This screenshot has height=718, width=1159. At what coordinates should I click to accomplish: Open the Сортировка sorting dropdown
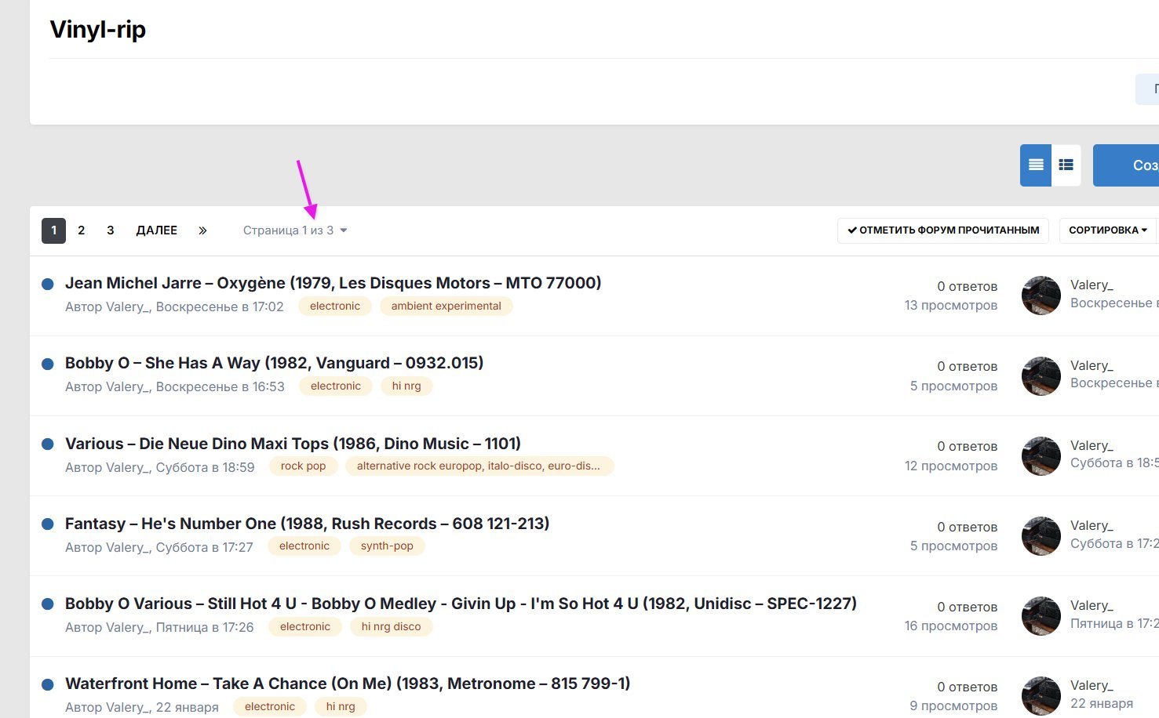tap(1107, 230)
